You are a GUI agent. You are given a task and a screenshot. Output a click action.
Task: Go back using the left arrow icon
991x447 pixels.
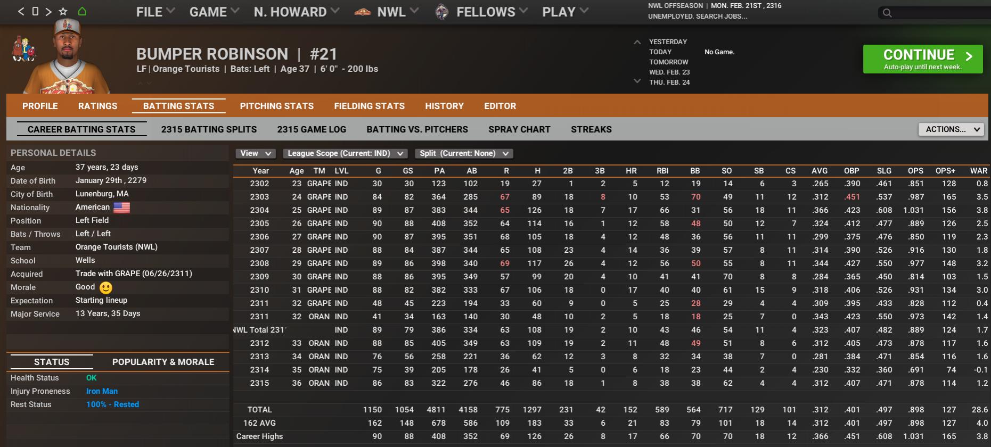(x=21, y=12)
